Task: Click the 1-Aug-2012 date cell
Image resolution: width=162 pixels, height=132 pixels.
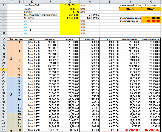Action: (70, 18)
